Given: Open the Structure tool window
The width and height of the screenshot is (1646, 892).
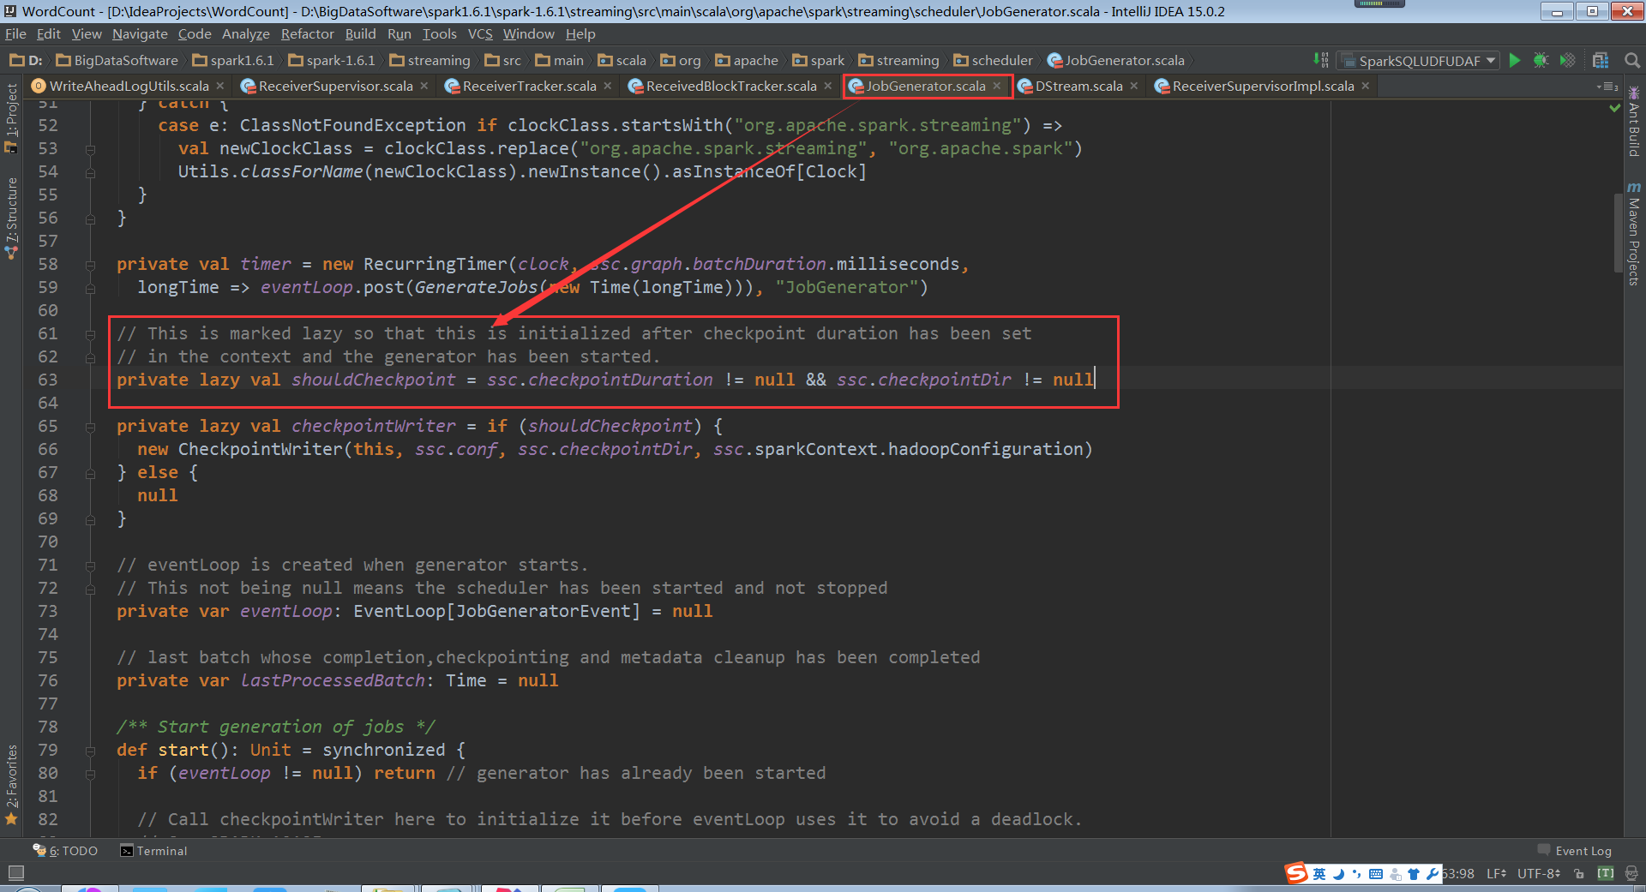Looking at the screenshot, I should [x=11, y=218].
